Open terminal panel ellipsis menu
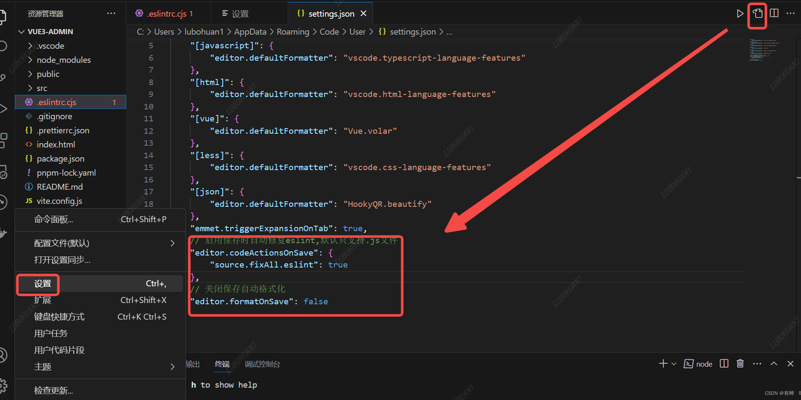The height and width of the screenshot is (400, 801). (x=757, y=364)
